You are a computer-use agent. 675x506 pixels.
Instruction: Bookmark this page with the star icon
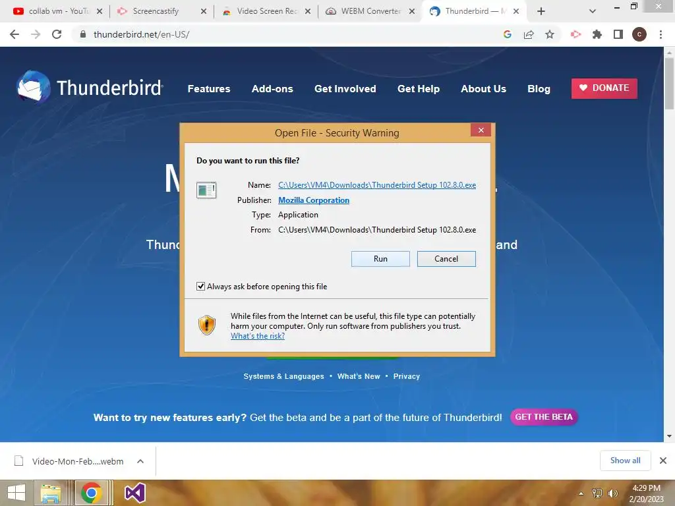(550, 34)
